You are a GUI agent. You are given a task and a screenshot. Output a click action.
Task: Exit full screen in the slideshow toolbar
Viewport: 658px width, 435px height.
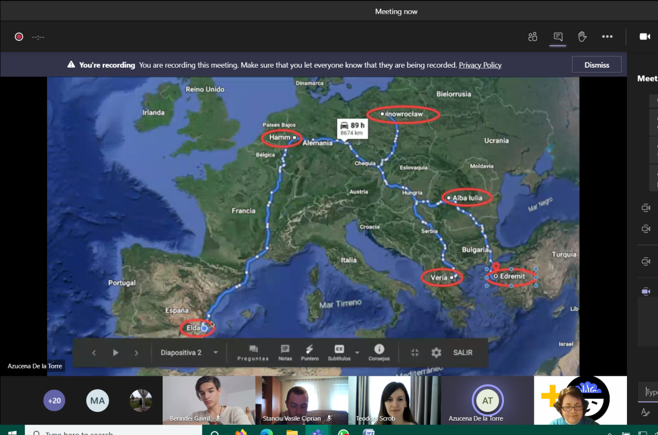415,353
